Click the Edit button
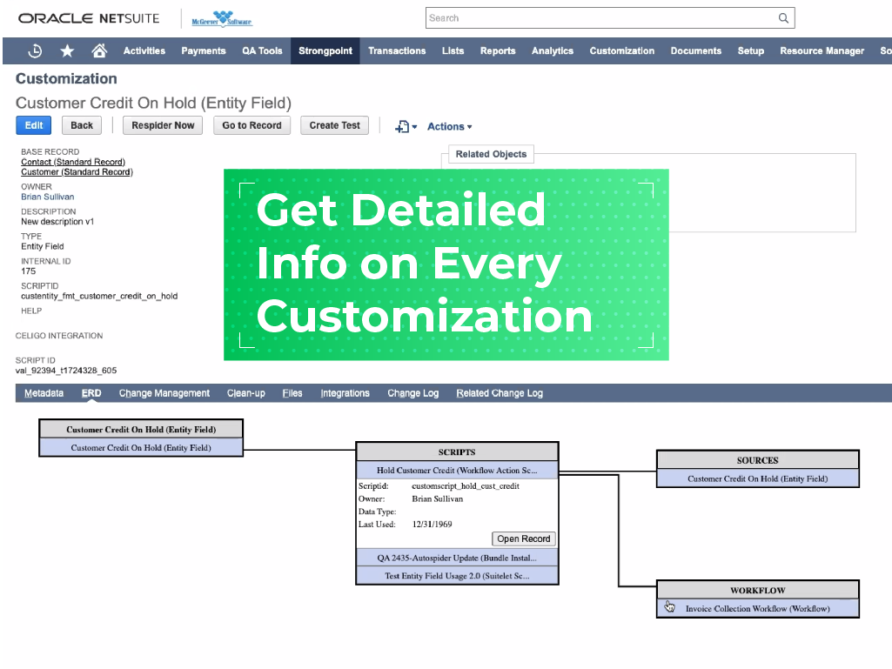 (x=33, y=125)
